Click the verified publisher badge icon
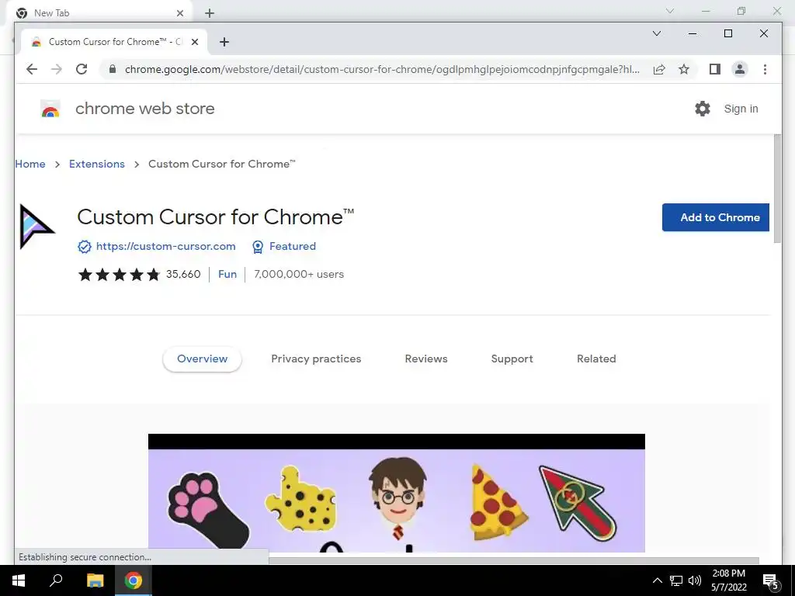The width and height of the screenshot is (795, 596). pos(84,247)
